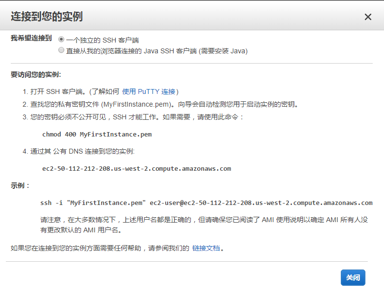Screen dimensions: 384x295
Task: Click the 一个独立的 SSH 客户端 label text
Action: pyautogui.click(x=102, y=40)
